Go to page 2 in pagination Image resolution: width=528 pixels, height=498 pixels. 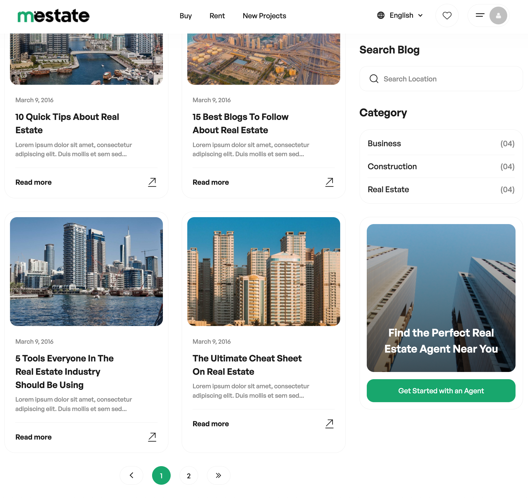click(189, 475)
